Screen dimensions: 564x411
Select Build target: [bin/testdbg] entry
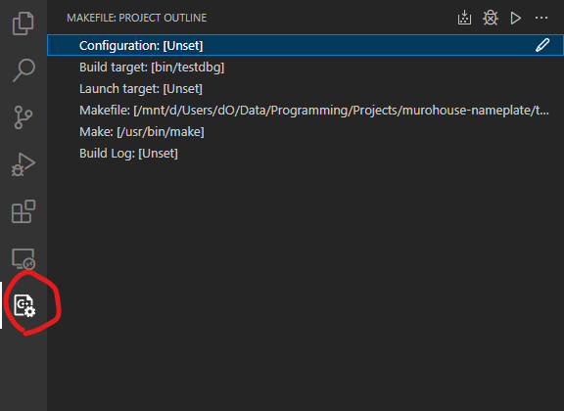[x=152, y=67]
